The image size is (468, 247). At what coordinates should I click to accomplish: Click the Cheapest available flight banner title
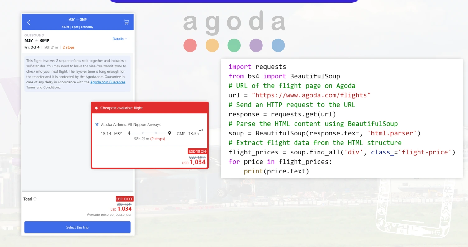point(121,108)
